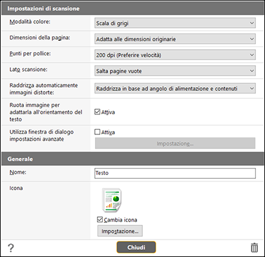Click Impostazione button under Cambia icona

120,231
